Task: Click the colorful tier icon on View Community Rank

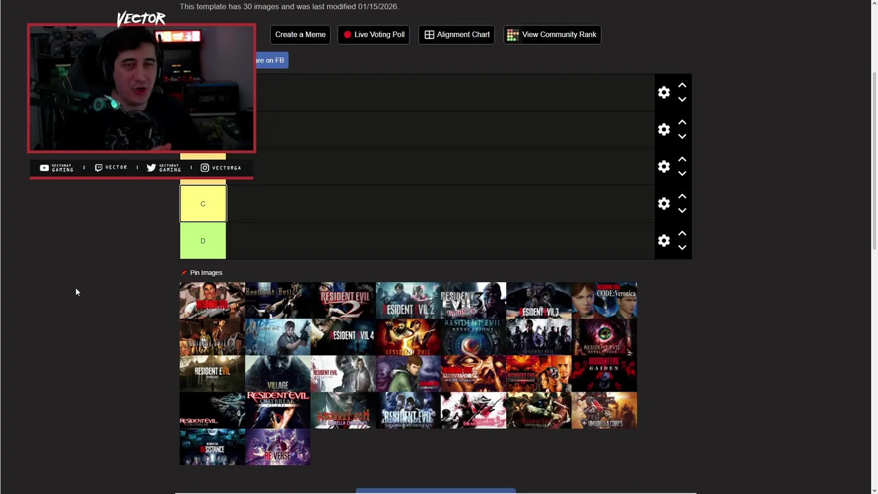Action: [512, 35]
